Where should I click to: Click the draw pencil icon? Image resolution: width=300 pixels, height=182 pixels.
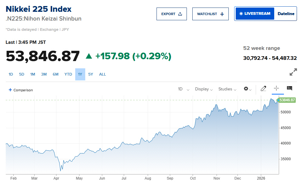click(263, 89)
